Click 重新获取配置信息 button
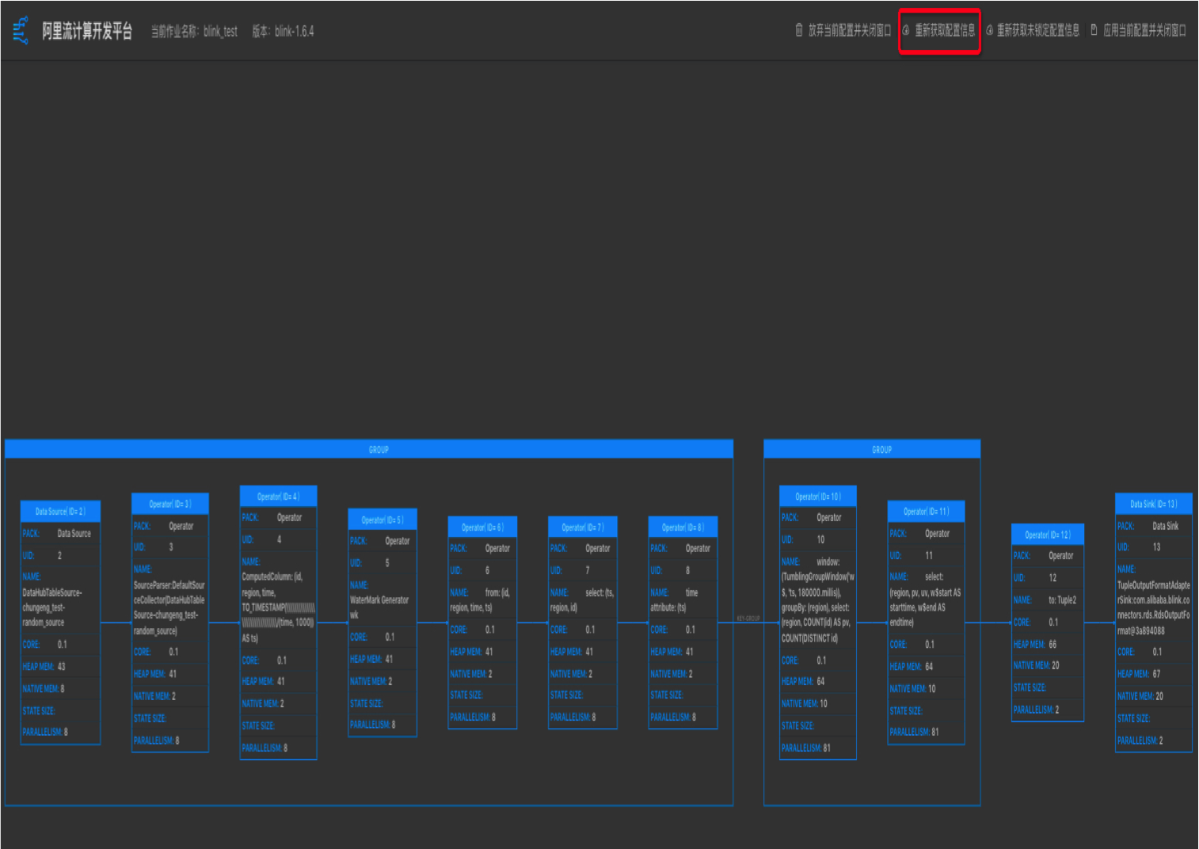1199x849 pixels. (939, 30)
